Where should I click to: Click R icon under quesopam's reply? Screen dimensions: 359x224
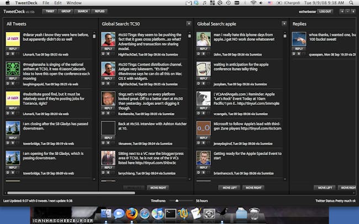pos(299,54)
